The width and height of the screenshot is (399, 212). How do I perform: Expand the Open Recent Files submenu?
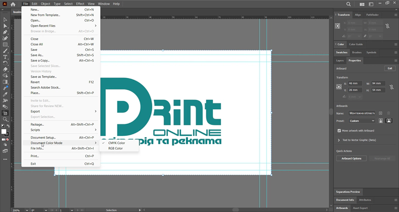(61, 26)
